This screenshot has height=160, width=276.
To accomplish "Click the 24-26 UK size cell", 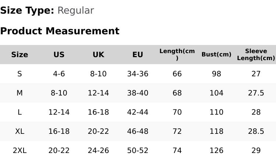I will [98, 151].
